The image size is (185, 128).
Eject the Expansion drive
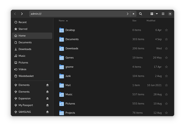click(47, 99)
